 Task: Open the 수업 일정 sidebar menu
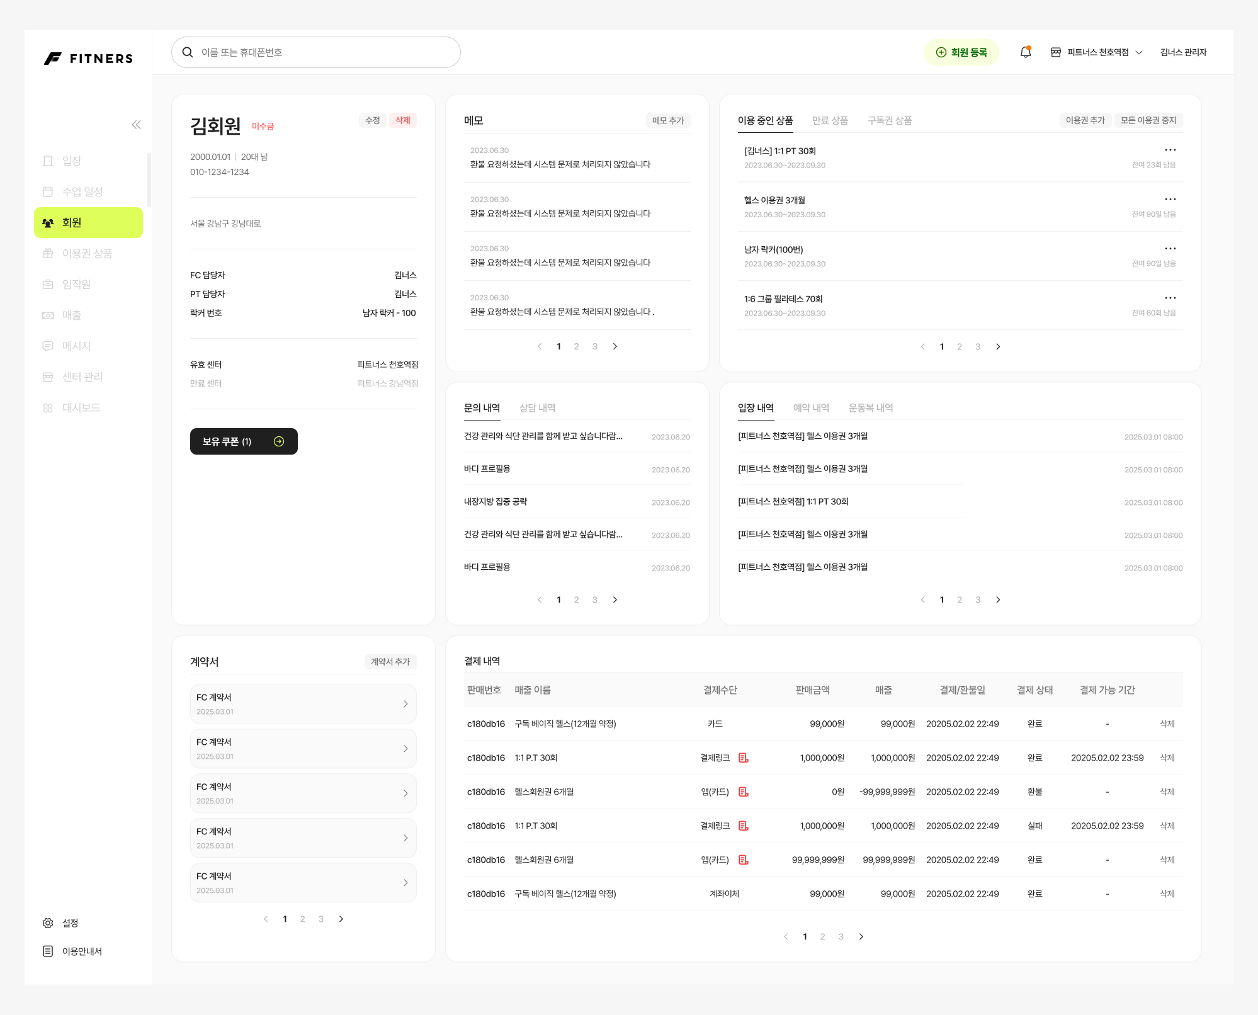(x=88, y=191)
